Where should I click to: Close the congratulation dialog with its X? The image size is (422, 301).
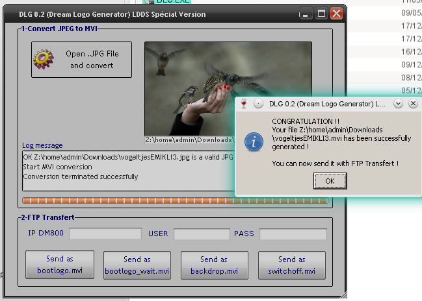pos(413,104)
